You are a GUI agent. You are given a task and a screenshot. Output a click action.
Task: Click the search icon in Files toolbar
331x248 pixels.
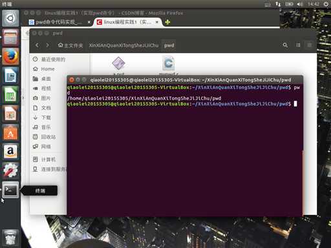coord(285,45)
